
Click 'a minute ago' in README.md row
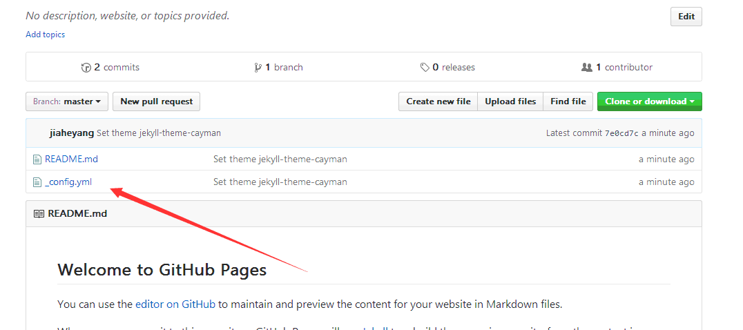(x=666, y=159)
